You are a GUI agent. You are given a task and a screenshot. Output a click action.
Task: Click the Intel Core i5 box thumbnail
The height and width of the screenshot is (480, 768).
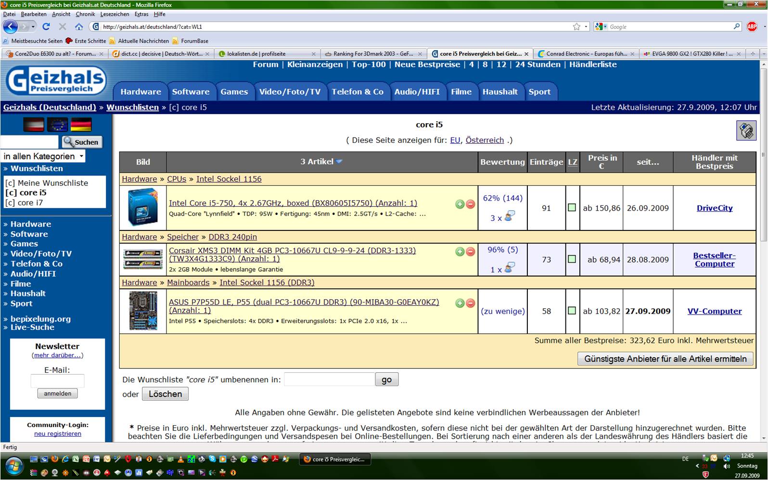[143, 208]
